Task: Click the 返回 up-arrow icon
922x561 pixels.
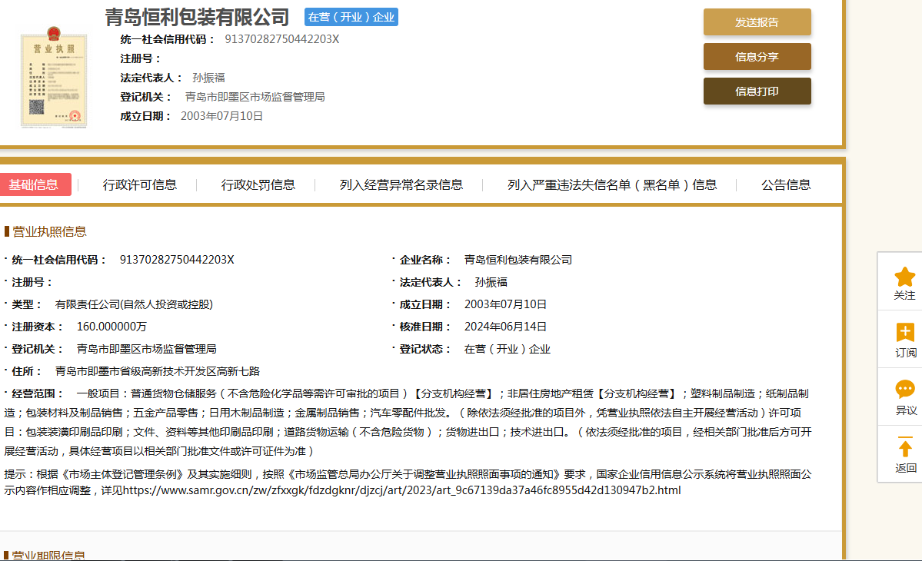Action: coord(904,447)
